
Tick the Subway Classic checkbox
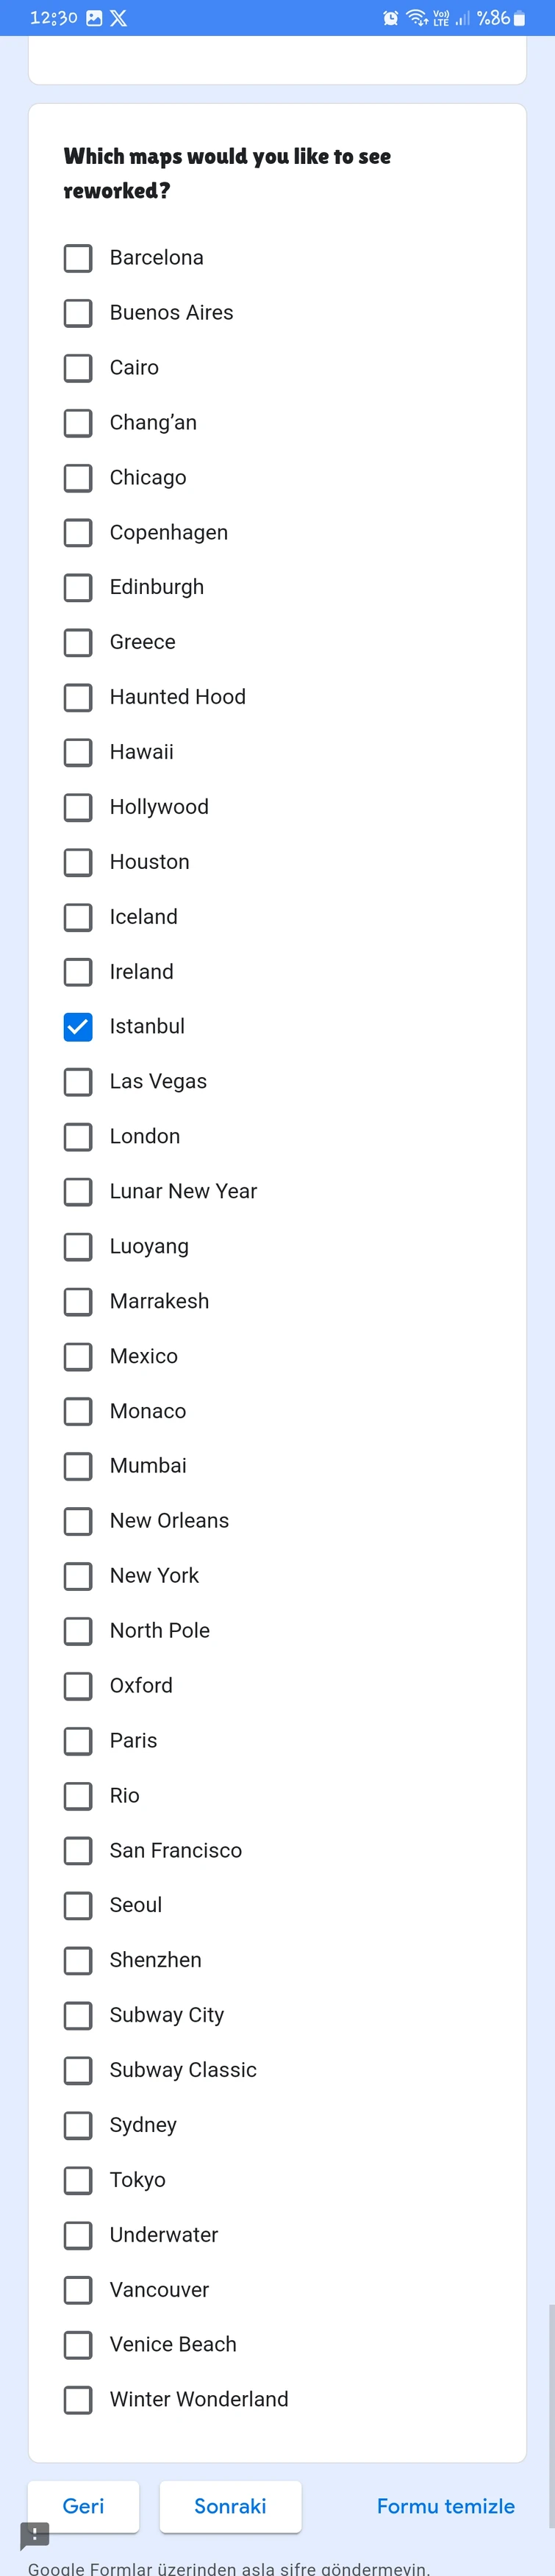tap(78, 2070)
